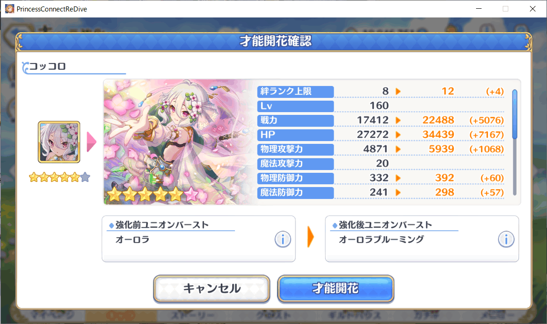Image resolution: width=547 pixels, height=324 pixels.
Task: Open info for オーロラブルーミング Union Burst
Action: click(506, 239)
